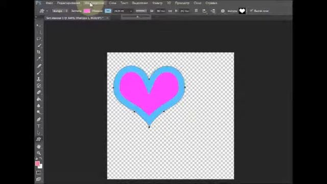Viewport: 327px width, 184px height.
Task: Open the Изображение menu
Action: [94, 3]
